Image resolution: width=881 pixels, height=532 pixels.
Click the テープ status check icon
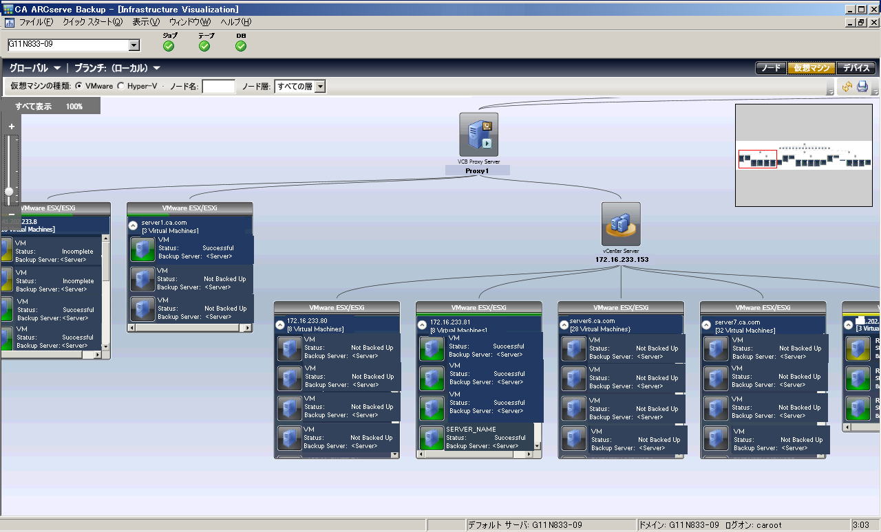[x=204, y=46]
